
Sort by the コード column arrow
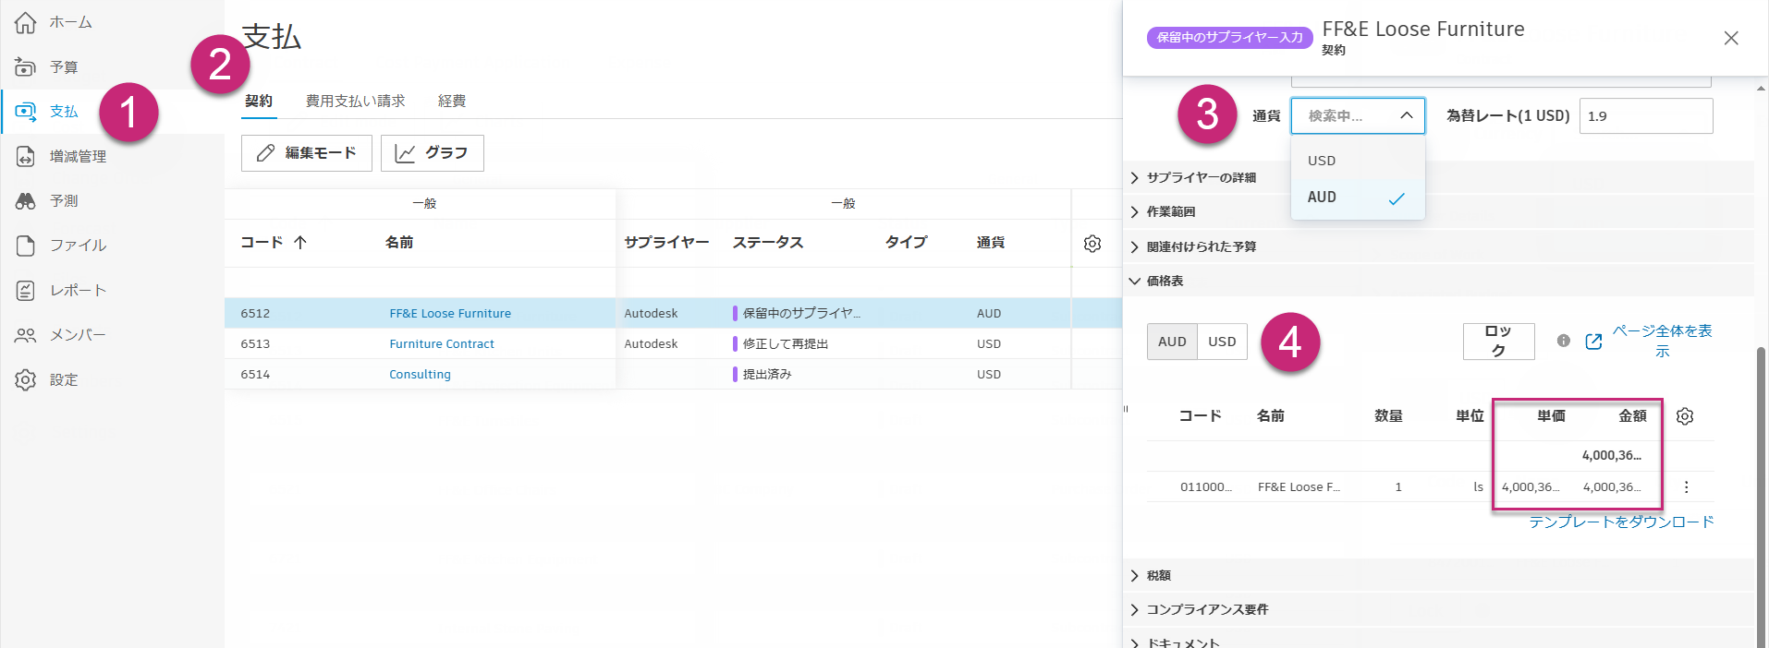coord(300,243)
